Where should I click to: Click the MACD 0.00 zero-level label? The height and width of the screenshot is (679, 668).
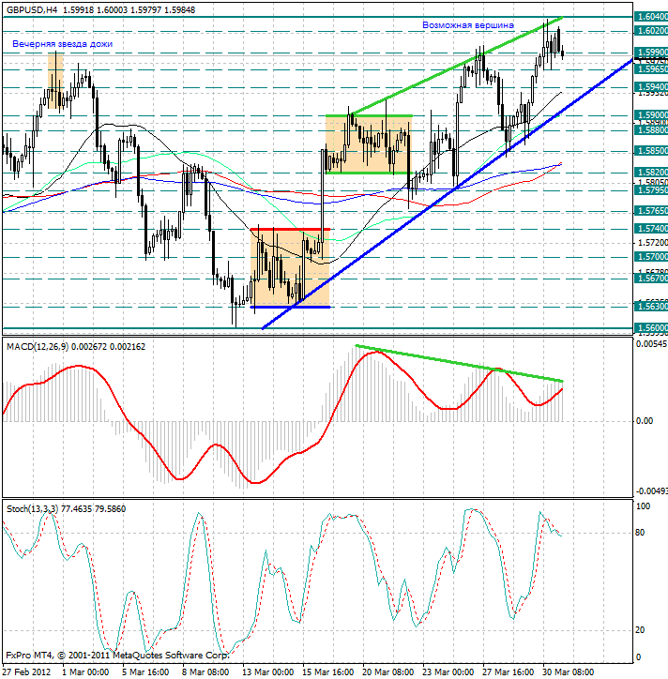tap(645, 421)
